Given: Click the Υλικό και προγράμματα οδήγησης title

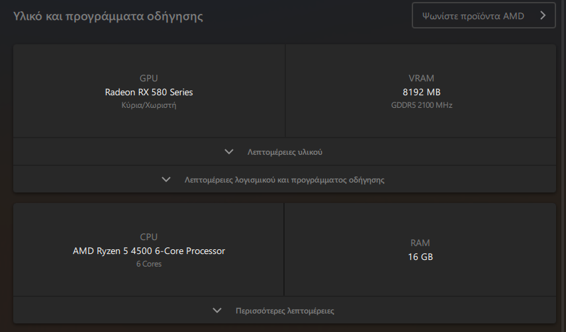Looking at the screenshot, I should [x=108, y=17].
